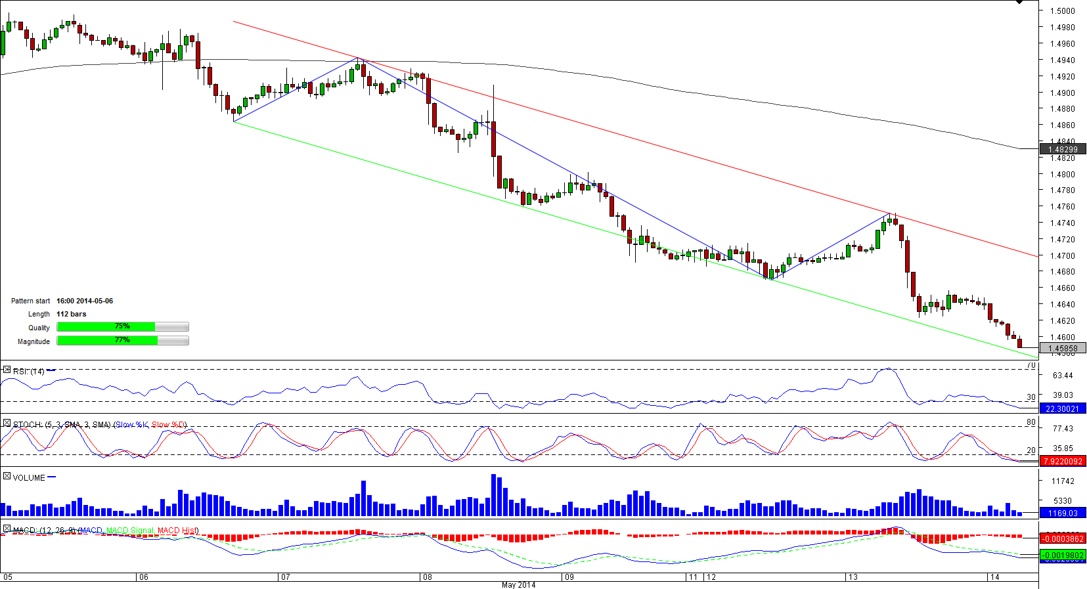The height and width of the screenshot is (589, 1087).
Task: Click the 'Slow %K' legend label
Action: 131,425
